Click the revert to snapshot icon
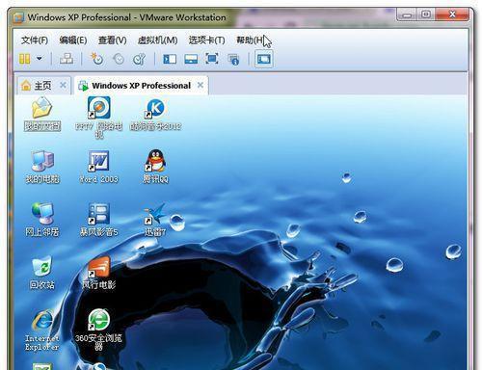 click(119, 59)
